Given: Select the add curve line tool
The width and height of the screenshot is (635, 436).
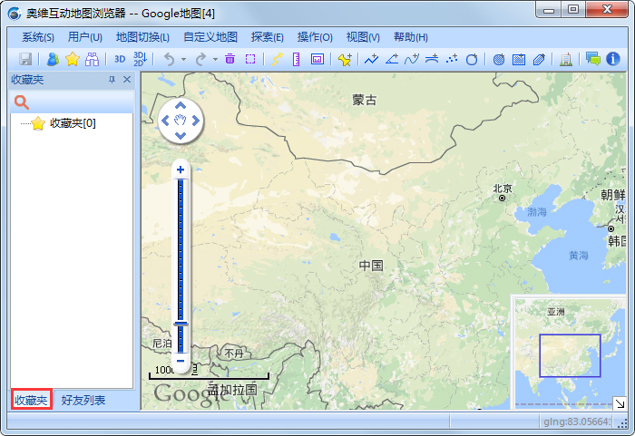Looking at the screenshot, I should click(x=412, y=59).
